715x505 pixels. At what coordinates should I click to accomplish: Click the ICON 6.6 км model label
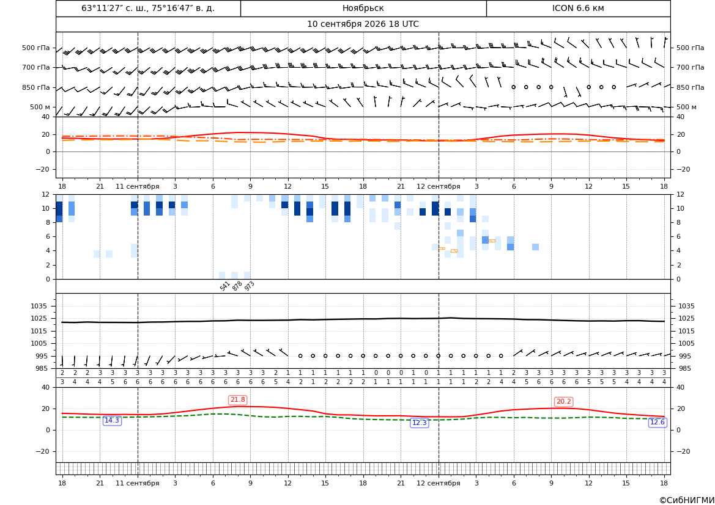[578, 8]
